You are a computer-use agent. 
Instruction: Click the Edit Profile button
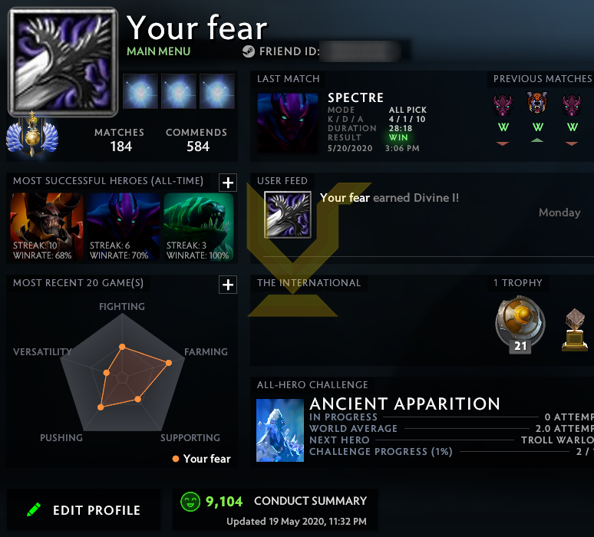click(84, 509)
